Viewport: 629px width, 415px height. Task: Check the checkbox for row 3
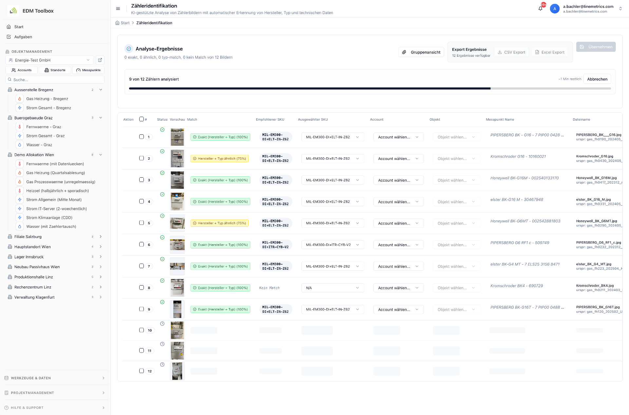point(142,180)
